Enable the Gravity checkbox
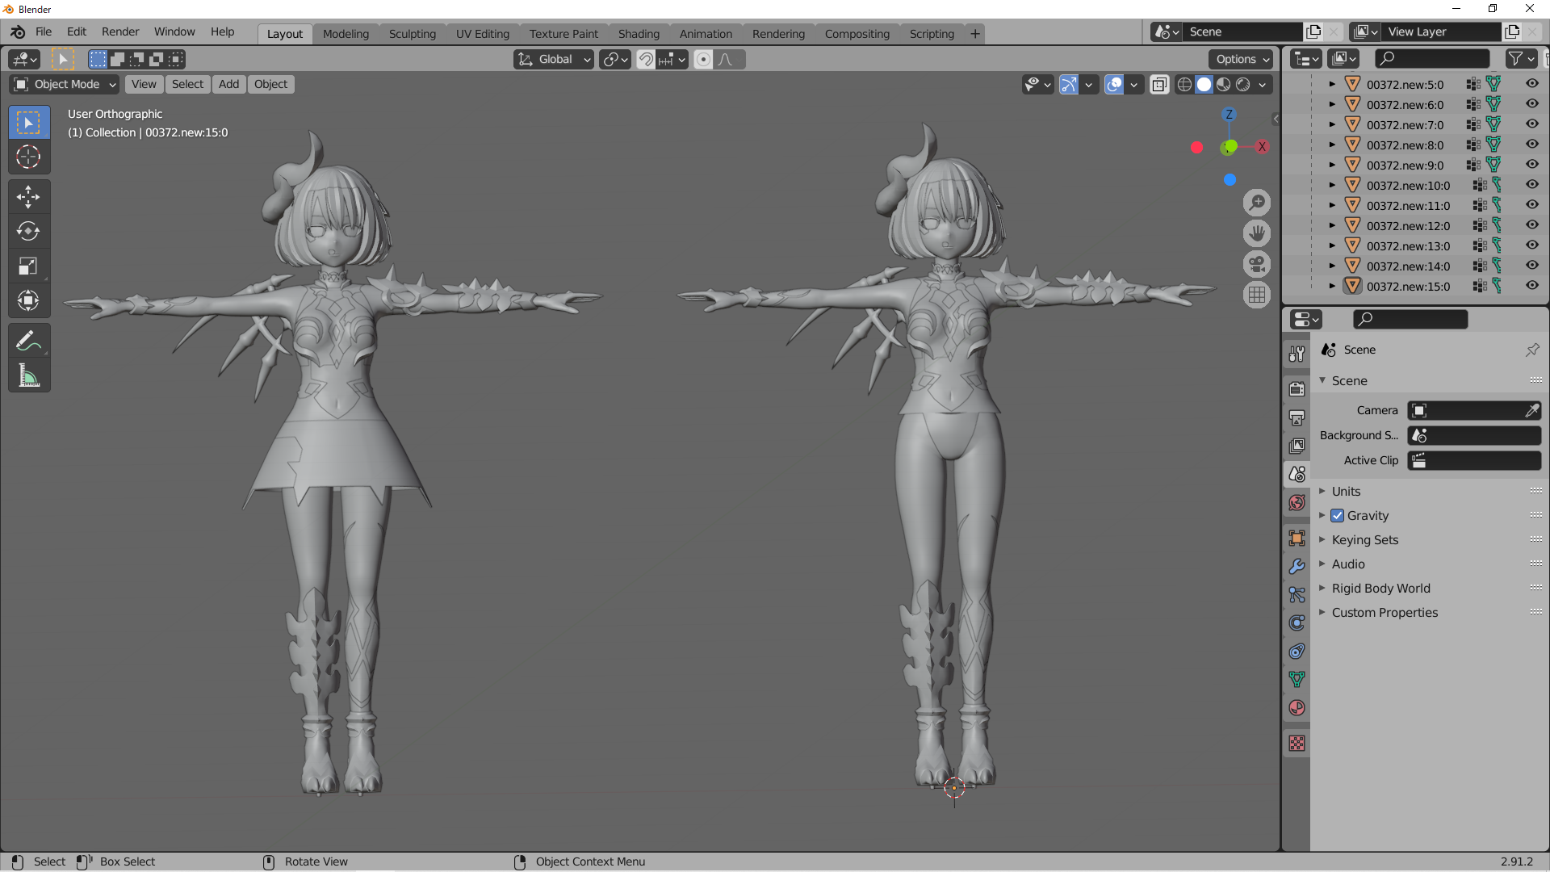 [1338, 516]
